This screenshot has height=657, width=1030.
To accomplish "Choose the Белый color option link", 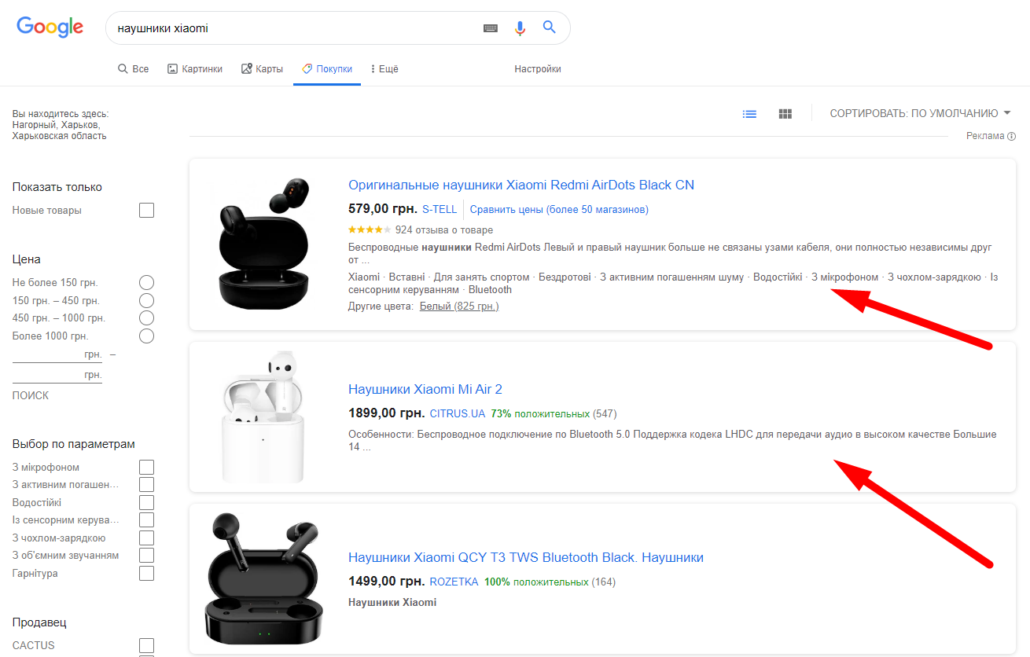I will [x=458, y=306].
